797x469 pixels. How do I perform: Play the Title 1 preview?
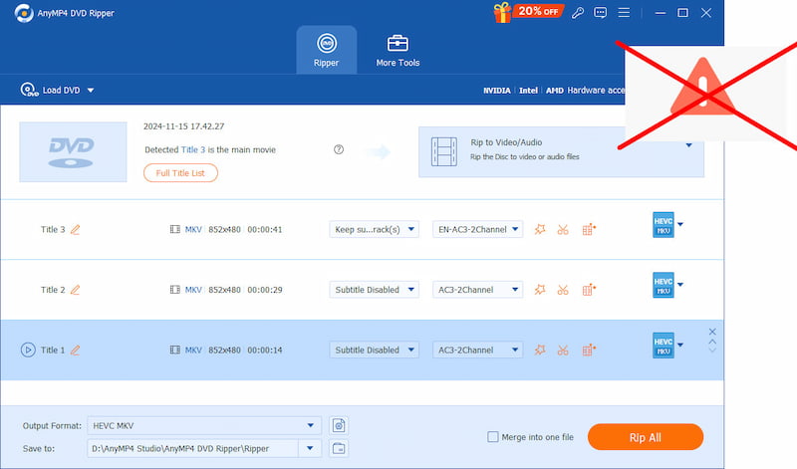tap(28, 350)
